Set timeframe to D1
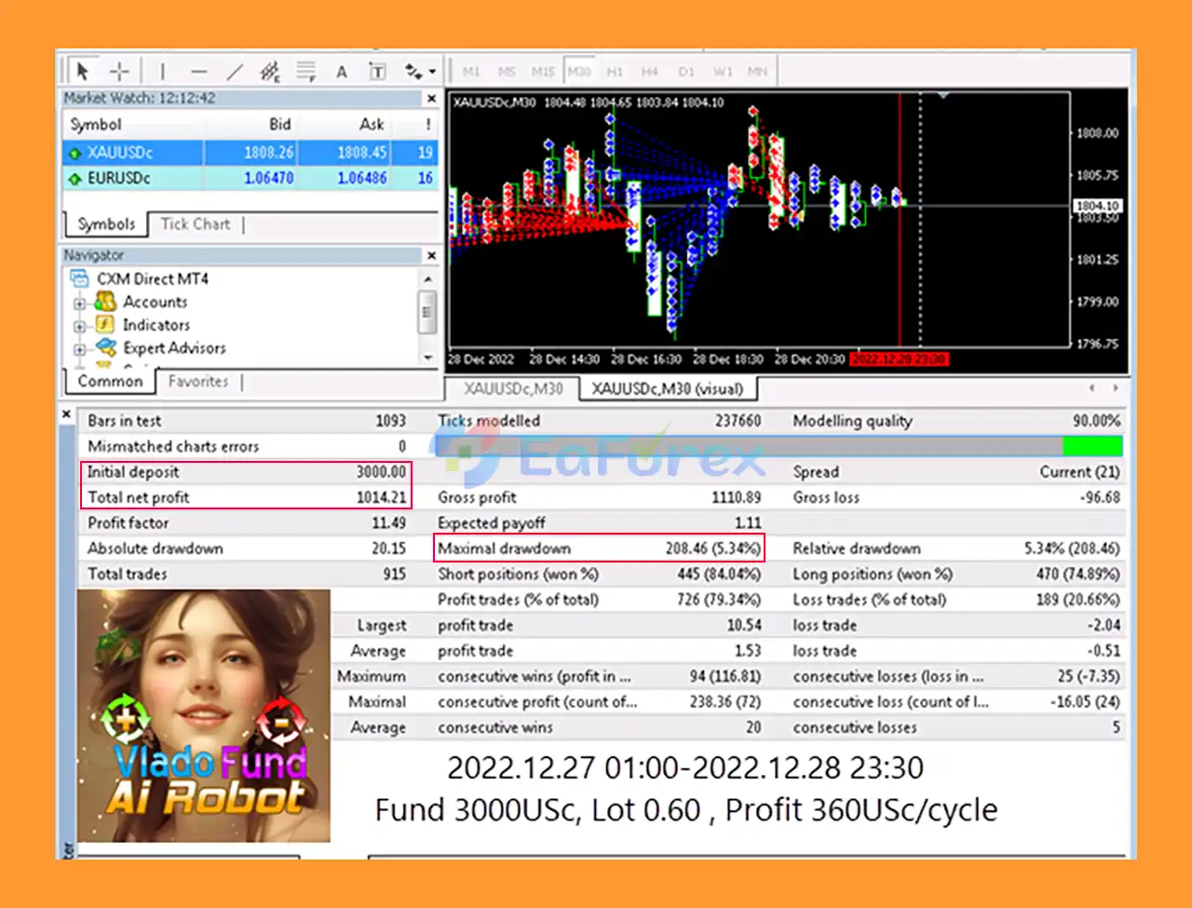 (686, 72)
